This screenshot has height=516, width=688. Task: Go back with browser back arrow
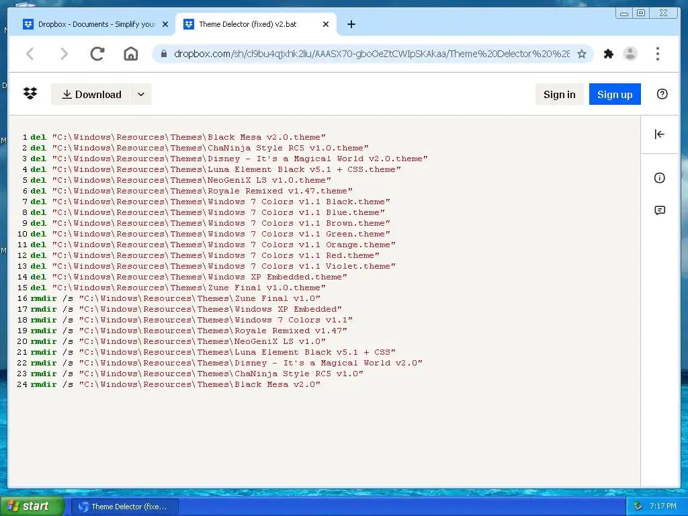click(x=30, y=54)
